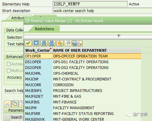
Task: Select the DS1OPER work center cell
Action: [x=39, y=62]
